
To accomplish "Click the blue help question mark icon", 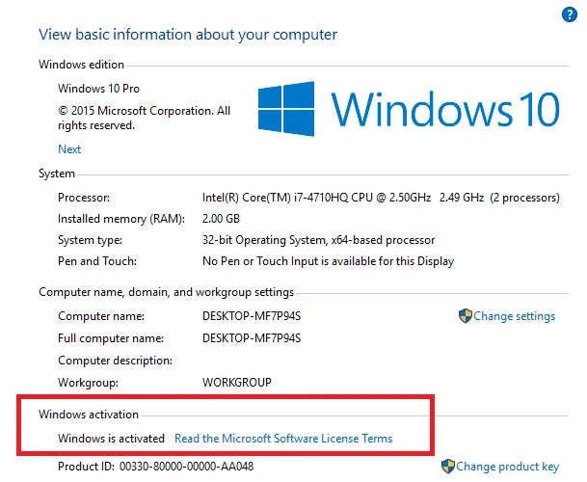I will pyautogui.click(x=570, y=14).
